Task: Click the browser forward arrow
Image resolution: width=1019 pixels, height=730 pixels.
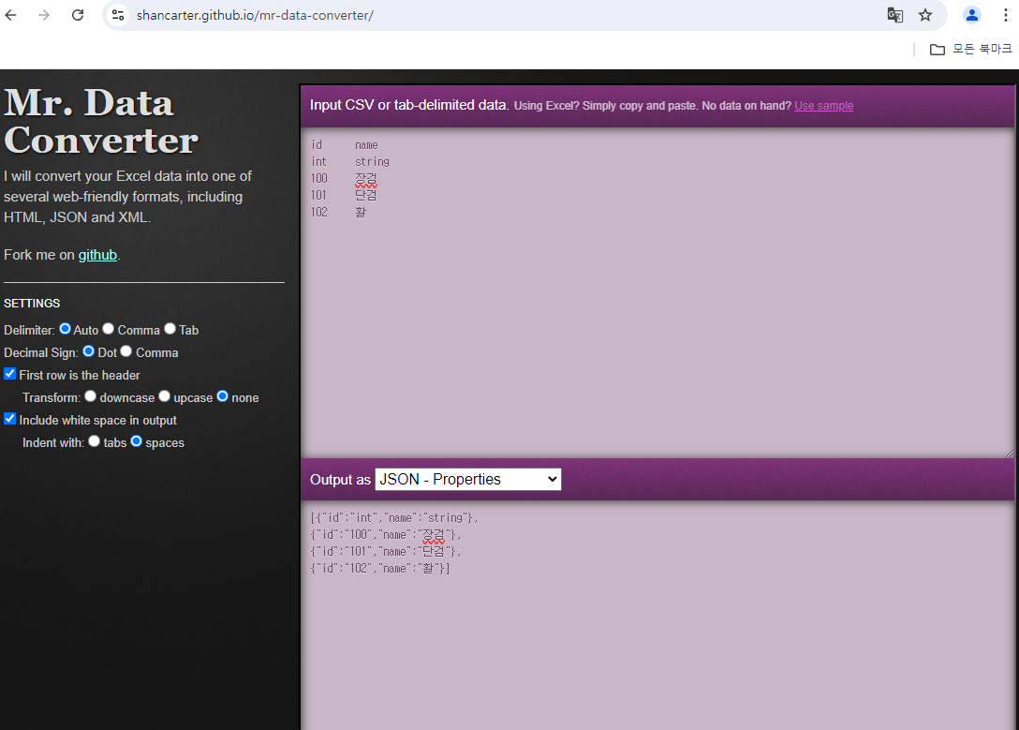Action: 43,15
